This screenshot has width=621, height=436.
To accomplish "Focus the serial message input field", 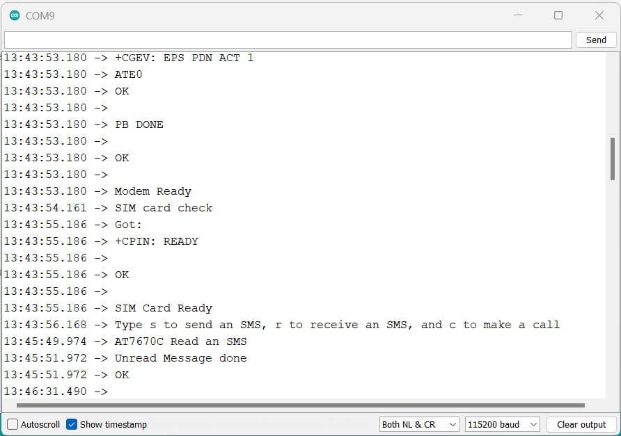I will (x=288, y=40).
